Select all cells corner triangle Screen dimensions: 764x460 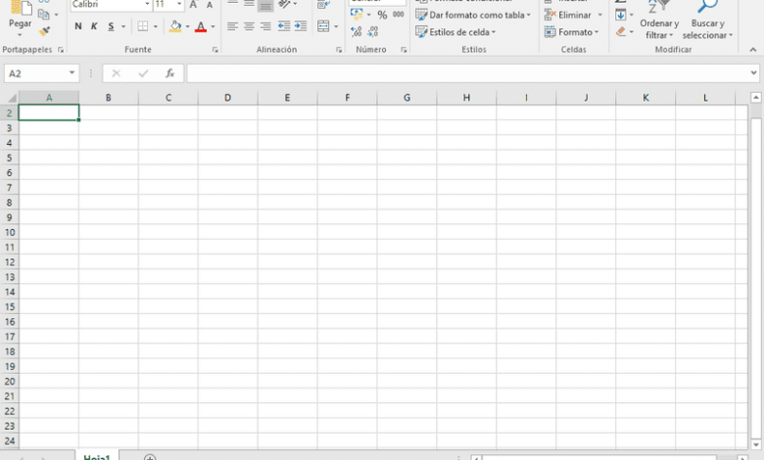pos(10,98)
